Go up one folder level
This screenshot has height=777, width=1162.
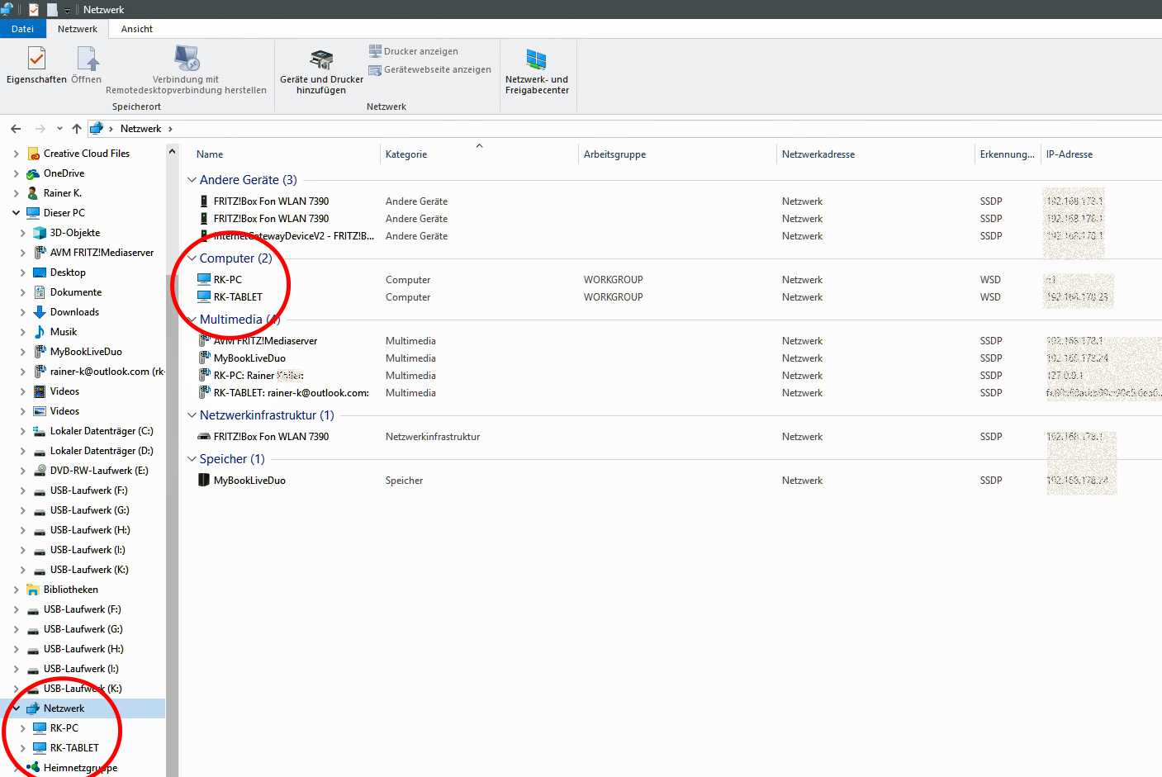77,129
